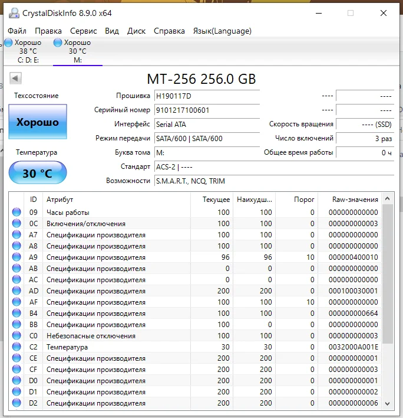The image size is (403, 418).
Task: Click the Прошивка firmware value field
Action: tap(206, 96)
